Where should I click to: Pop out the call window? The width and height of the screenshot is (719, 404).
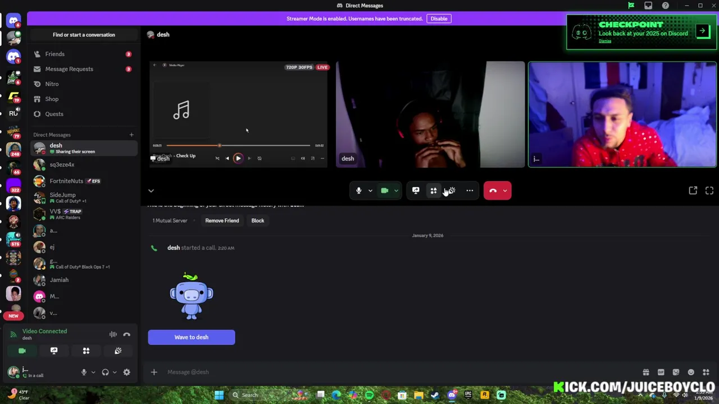point(693,191)
